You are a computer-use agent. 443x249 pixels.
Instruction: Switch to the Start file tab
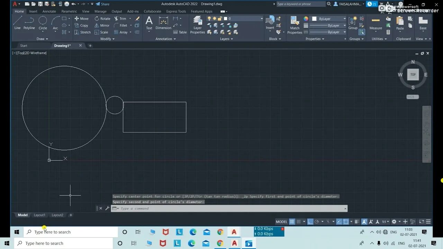tap(24, 46)
